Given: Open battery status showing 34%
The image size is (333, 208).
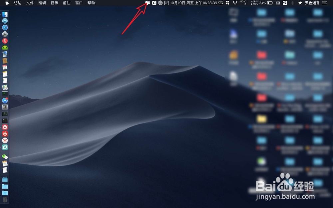Looking at the screenshot, I should 266,3.
